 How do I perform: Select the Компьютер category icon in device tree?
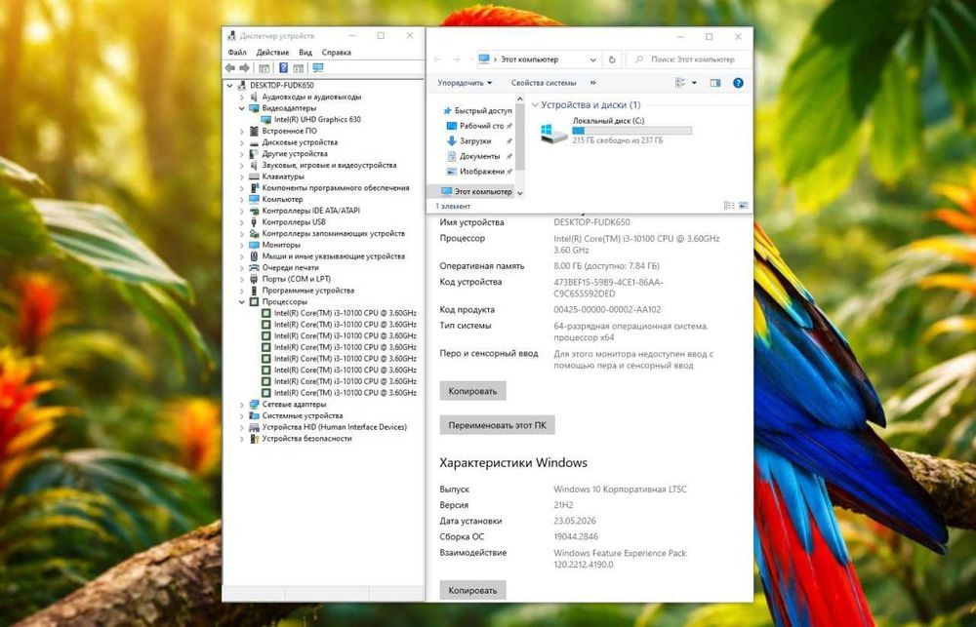coord(254,200)
